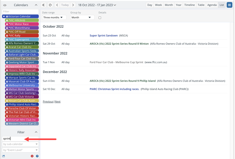
Task: Open Super Sprint Sandown event
Action: pos(104,36)
